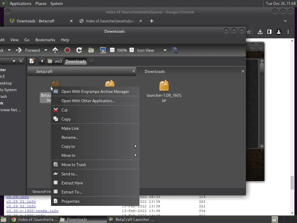
Task: Open Chrome downloads icon
Action: (x=260, y=32)
